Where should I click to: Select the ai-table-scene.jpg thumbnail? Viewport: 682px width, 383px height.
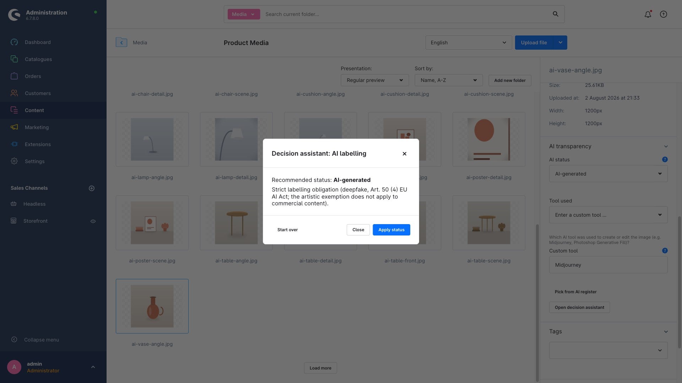coord(489,223)
